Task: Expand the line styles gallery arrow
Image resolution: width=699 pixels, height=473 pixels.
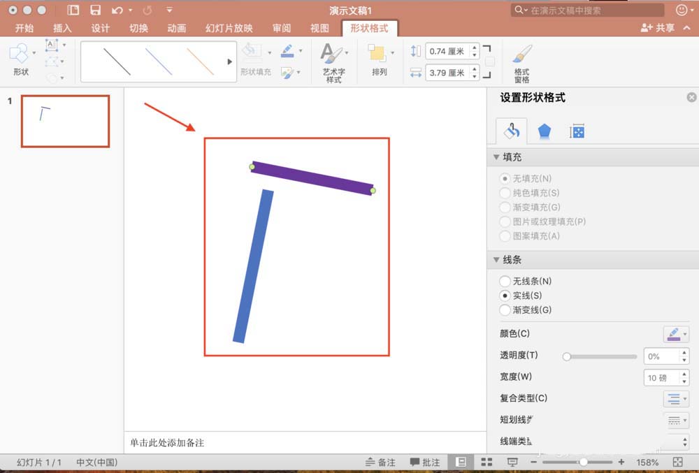Action: coord(229,61)
